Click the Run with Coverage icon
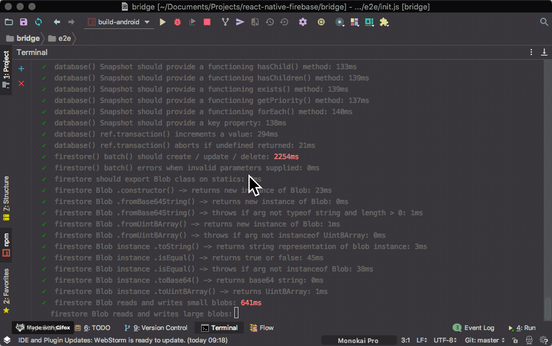Viewport: 552px width, 346px height. (192, 22)
